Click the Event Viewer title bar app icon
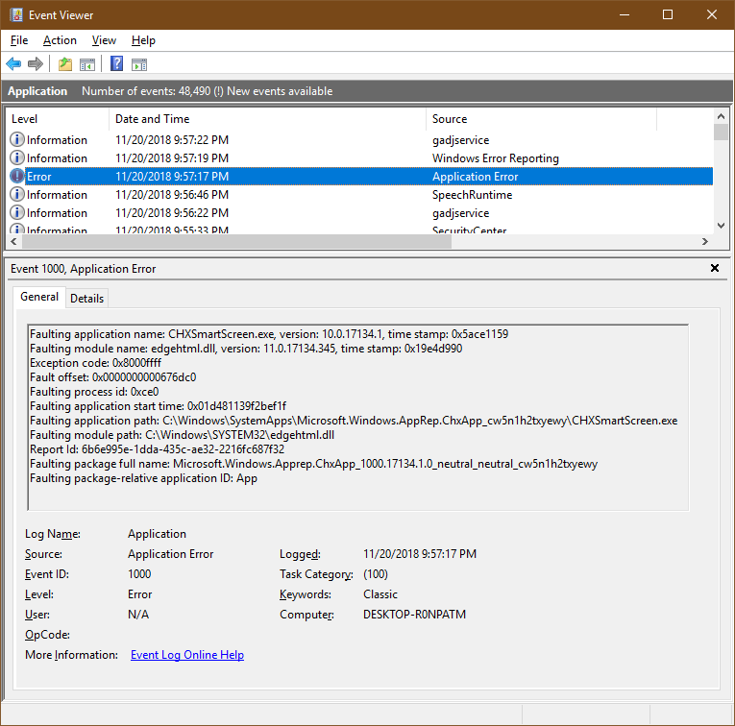 pos(16,14)
